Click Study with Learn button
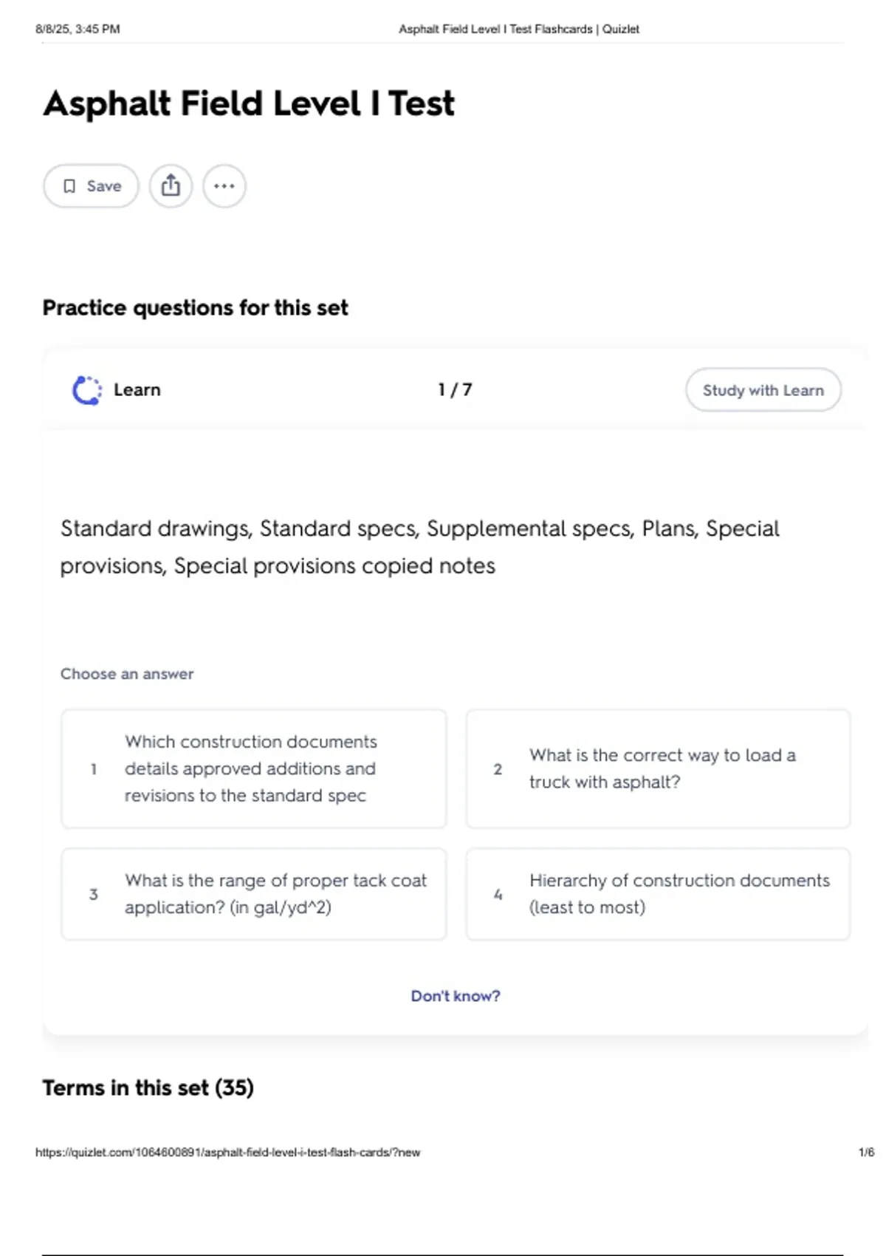The image size is (886, 1256). click(x=763, y=390)
